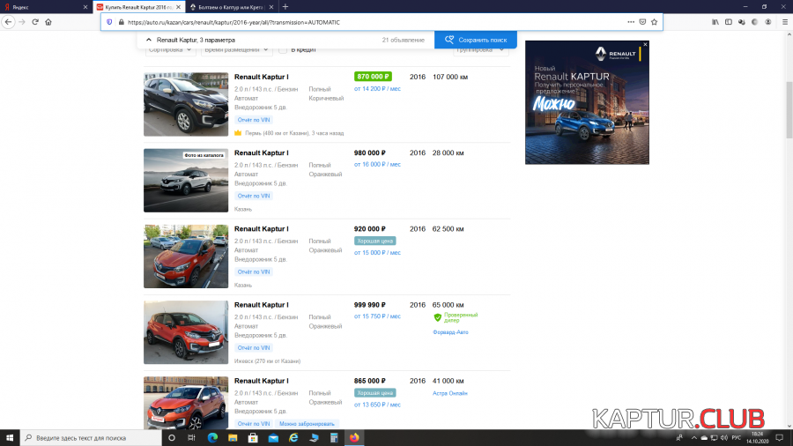The height and width of the screenshot is (446, 793).
Task: Open the browser home page
Action: (48, 22)
